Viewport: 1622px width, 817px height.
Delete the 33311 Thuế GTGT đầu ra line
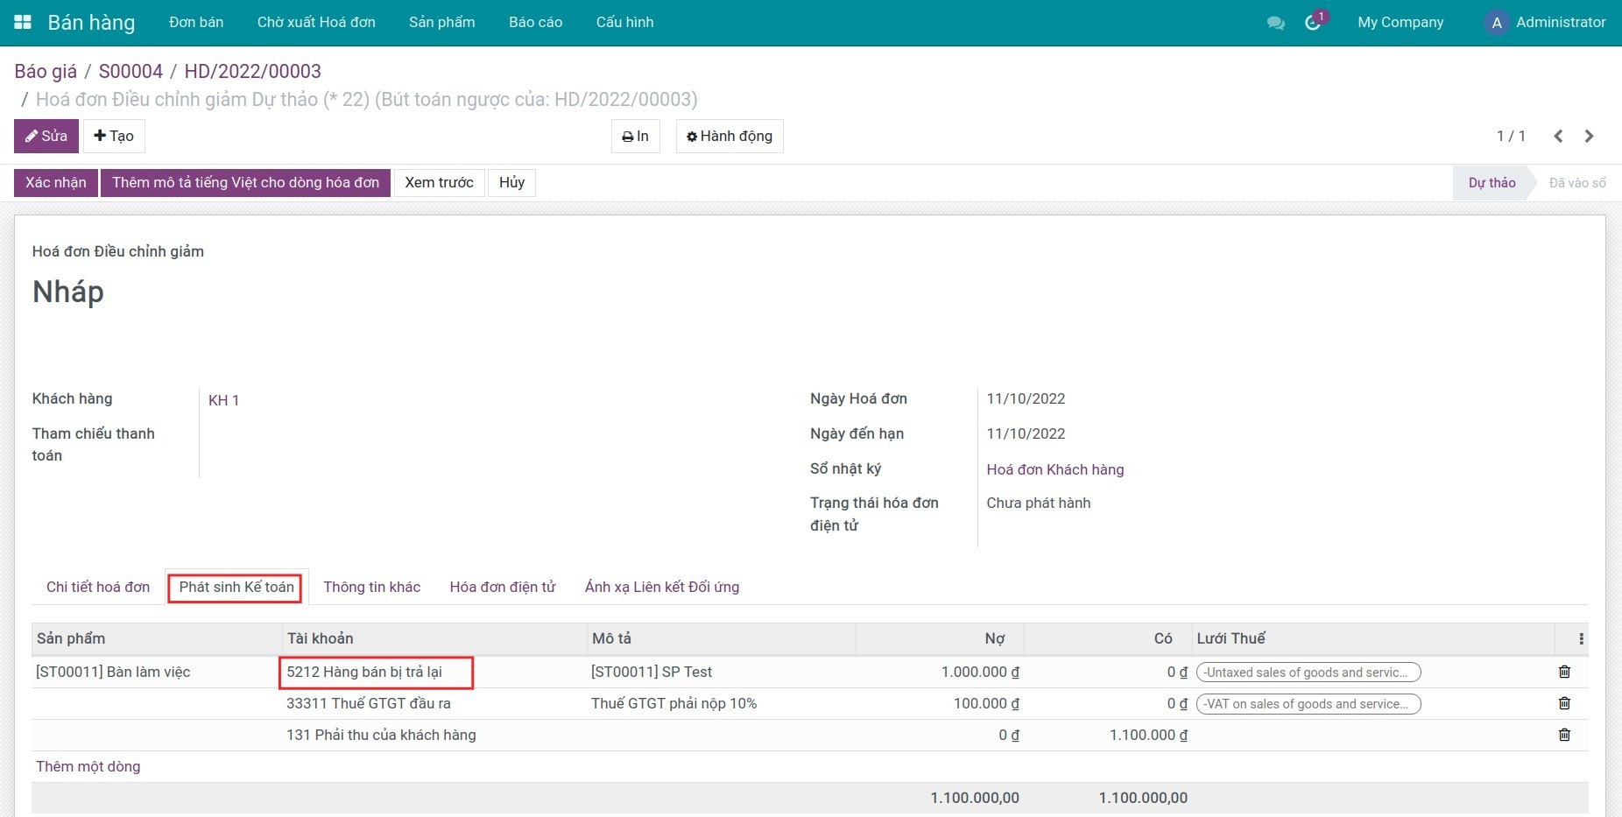coord(1564,703)
